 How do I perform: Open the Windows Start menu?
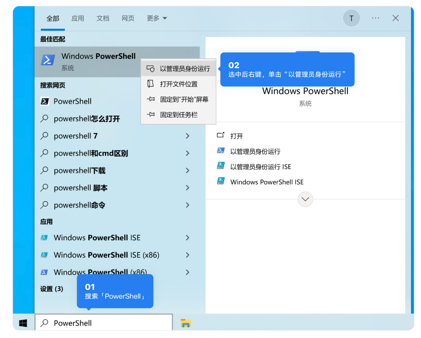pos(23,323)
